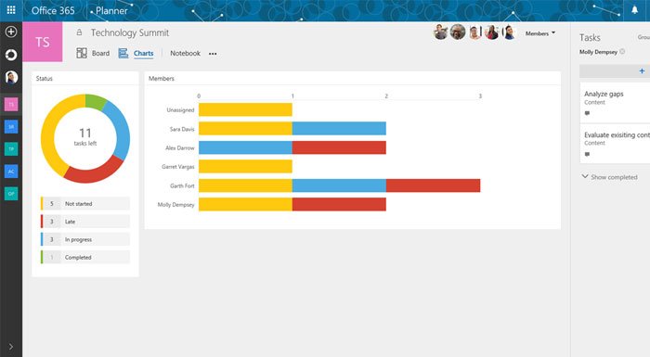Open the Notebook tab
Viewport: 650px width, 357px height.
(x=186, y=54)
